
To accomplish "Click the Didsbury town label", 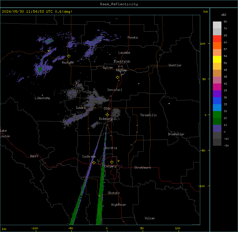I will 106,119.
